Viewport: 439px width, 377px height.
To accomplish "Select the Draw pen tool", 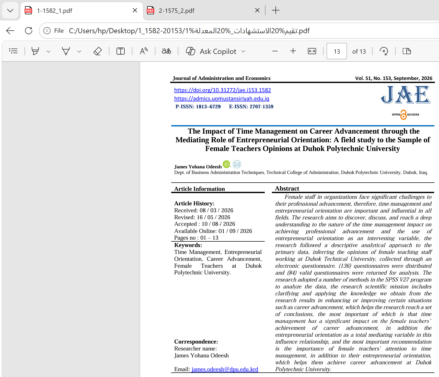I will 66,51.
